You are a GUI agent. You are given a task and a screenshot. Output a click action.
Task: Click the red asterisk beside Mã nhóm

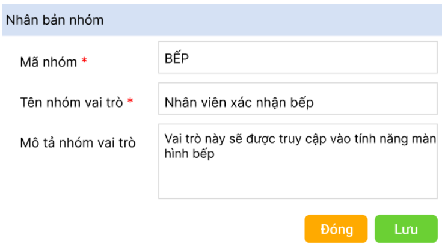pyautogui.click(x=84, y=61)
